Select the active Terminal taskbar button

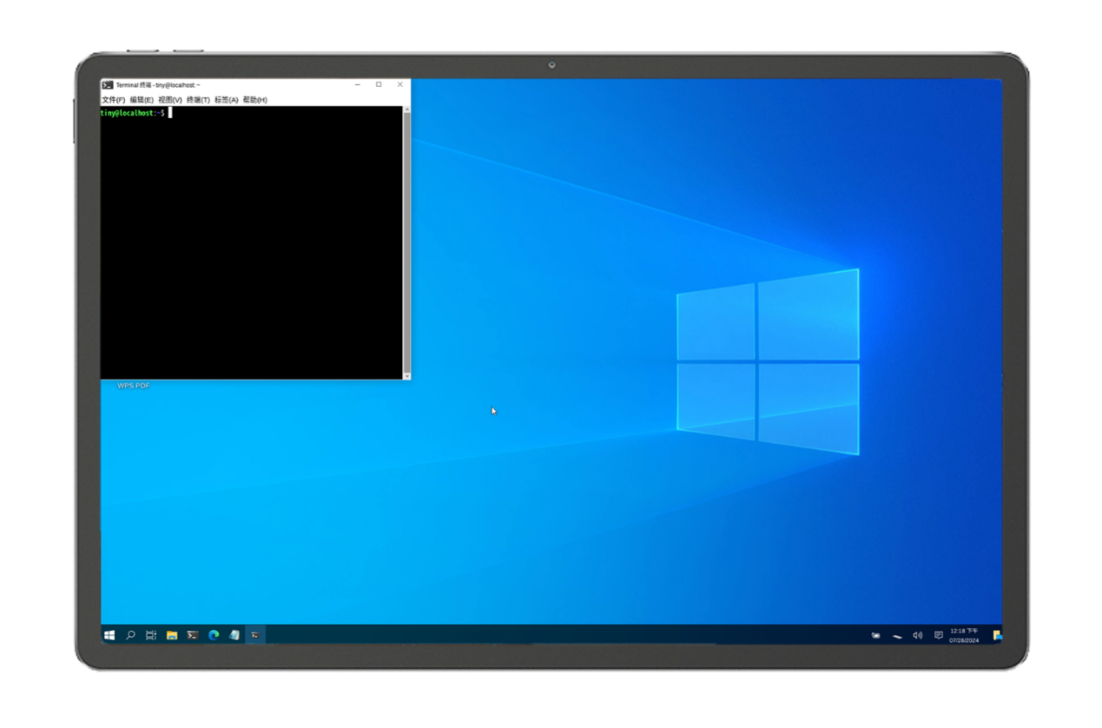tap(255, 635)
